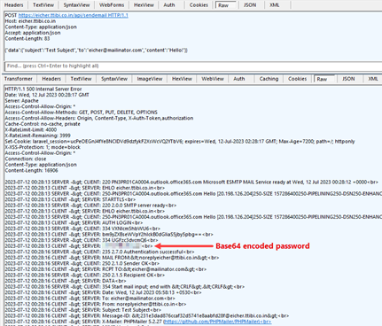382x326 pixels.
Task: View response Cookies tab
Action: 298,79
